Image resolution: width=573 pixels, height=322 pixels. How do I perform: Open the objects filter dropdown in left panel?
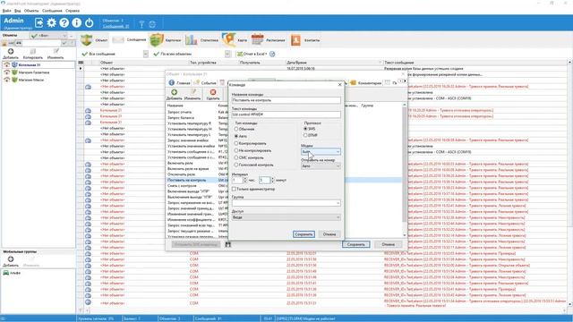[49, 36]
